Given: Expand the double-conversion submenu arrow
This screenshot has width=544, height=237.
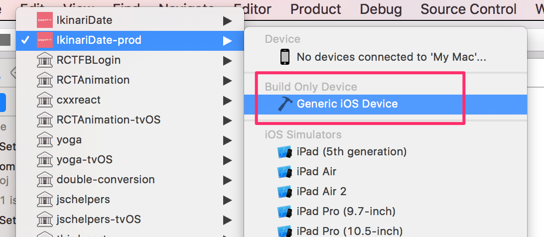Looking at the screenshot, I should coord(227,180).
